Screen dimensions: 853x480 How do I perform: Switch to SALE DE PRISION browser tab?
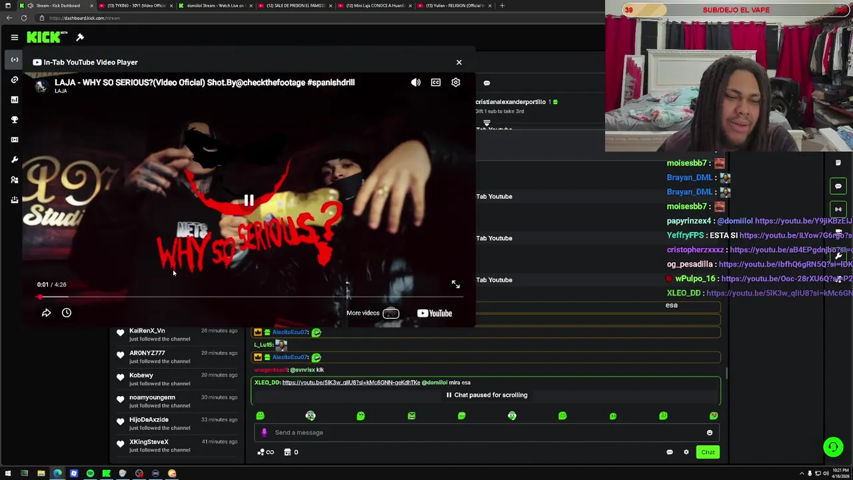pyautogui.click(x=295, y=5)
